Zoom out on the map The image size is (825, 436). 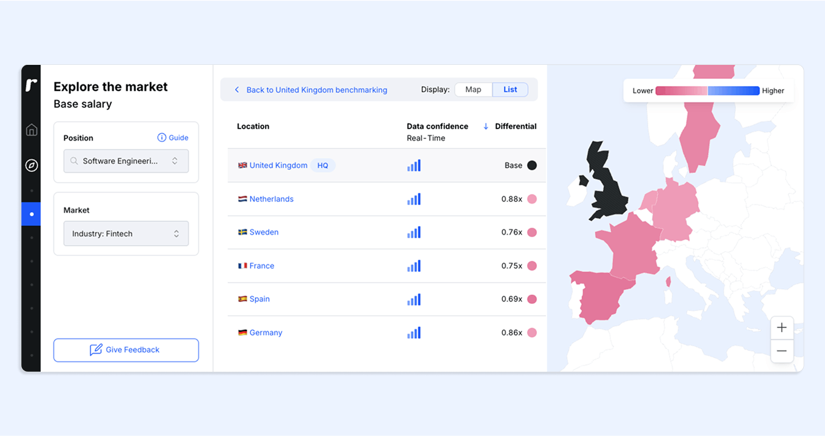click(781, 351)
